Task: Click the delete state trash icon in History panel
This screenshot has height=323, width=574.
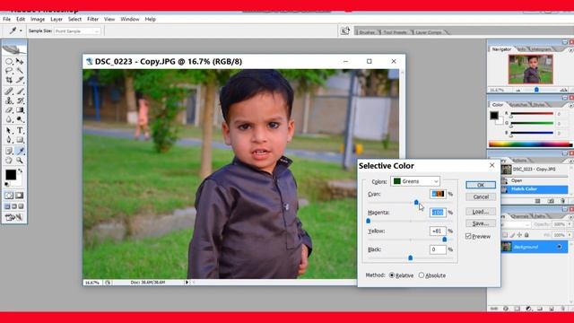Action: click(x=562, y=201)
